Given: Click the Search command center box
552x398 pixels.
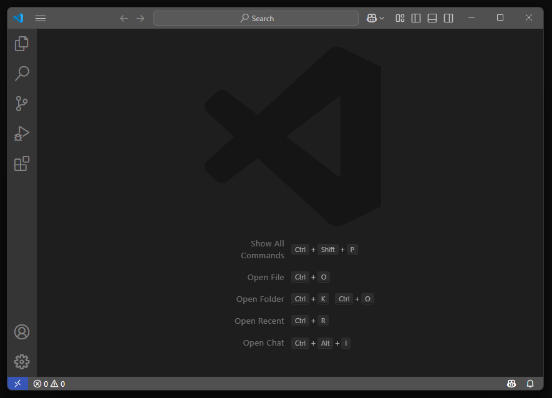Looking at the screenshot, I should click(x=256, y=18).
